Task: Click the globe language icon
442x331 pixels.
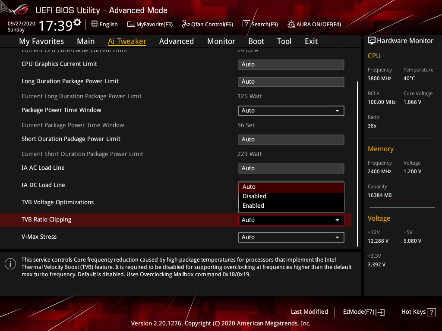Action: coord(95,24)
